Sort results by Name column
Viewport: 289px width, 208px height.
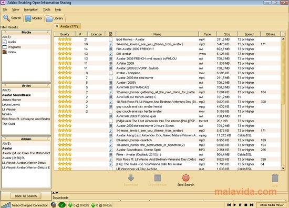[157, 34]
